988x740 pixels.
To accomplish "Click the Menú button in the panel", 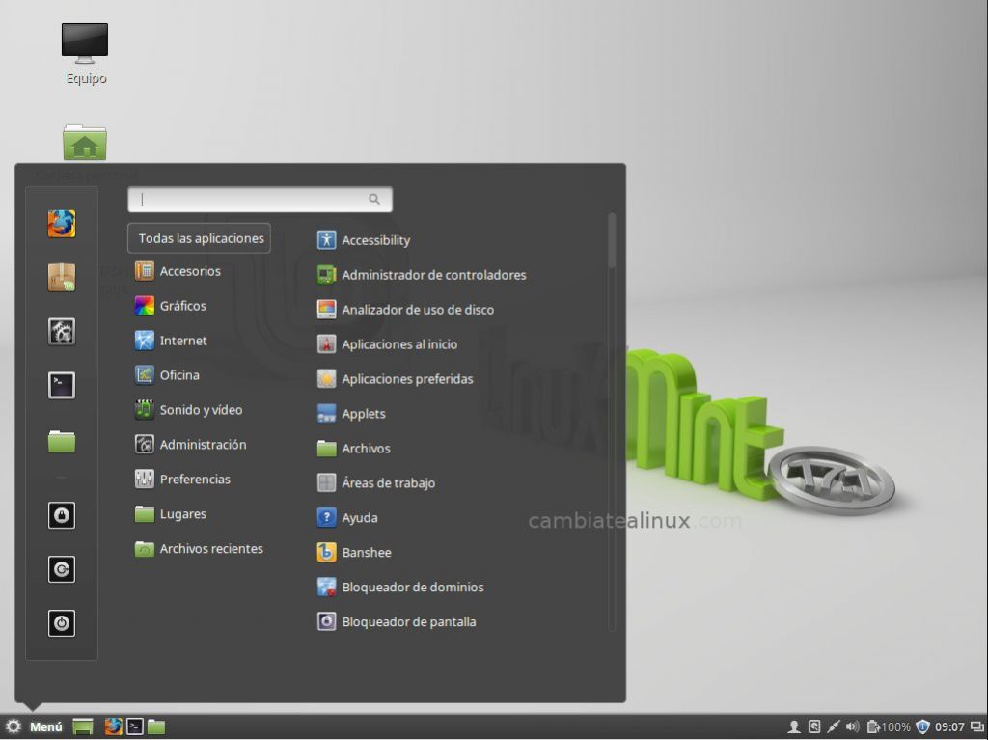I will (x=35, y=726).
